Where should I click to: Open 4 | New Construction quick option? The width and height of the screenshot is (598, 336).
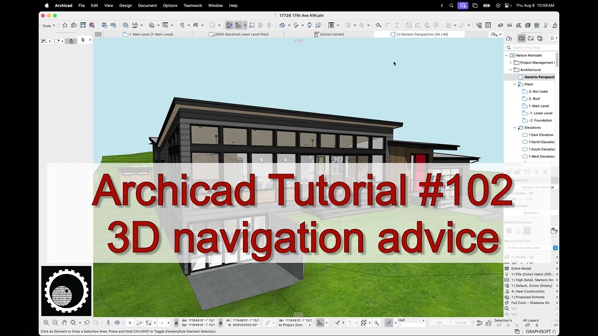point(531,292)
